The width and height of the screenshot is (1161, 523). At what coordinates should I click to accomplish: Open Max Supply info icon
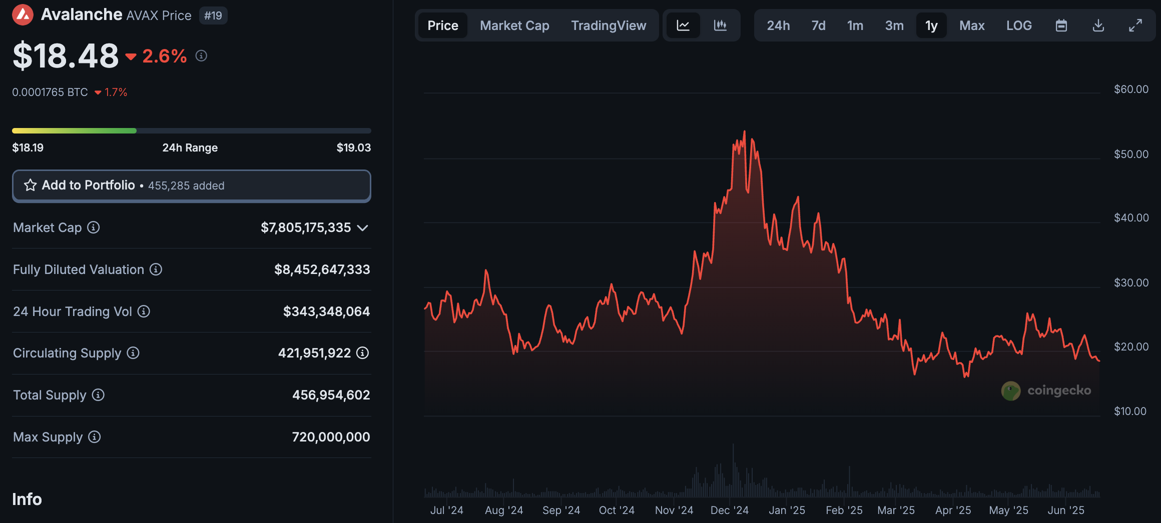pos(95,437)
